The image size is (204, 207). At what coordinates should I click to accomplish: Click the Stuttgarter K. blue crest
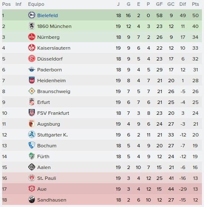coord(32,134)
